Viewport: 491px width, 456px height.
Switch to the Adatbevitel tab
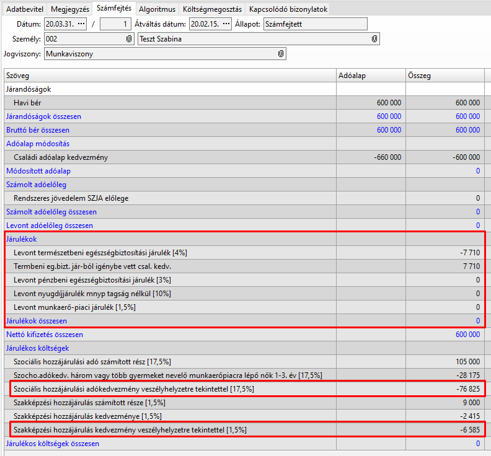pyautogui.click(x=25, y=9)
